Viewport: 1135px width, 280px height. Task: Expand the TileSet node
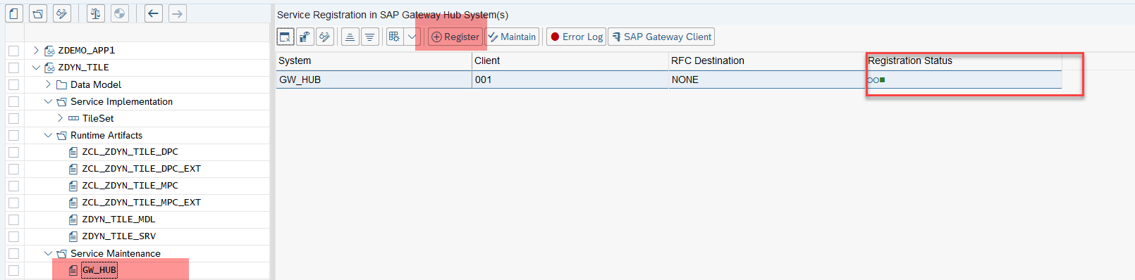(60, 118)
